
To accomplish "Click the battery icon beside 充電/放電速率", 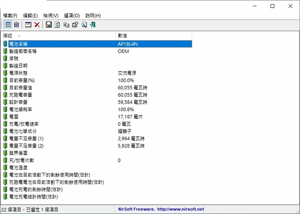I will pos(5,124).
